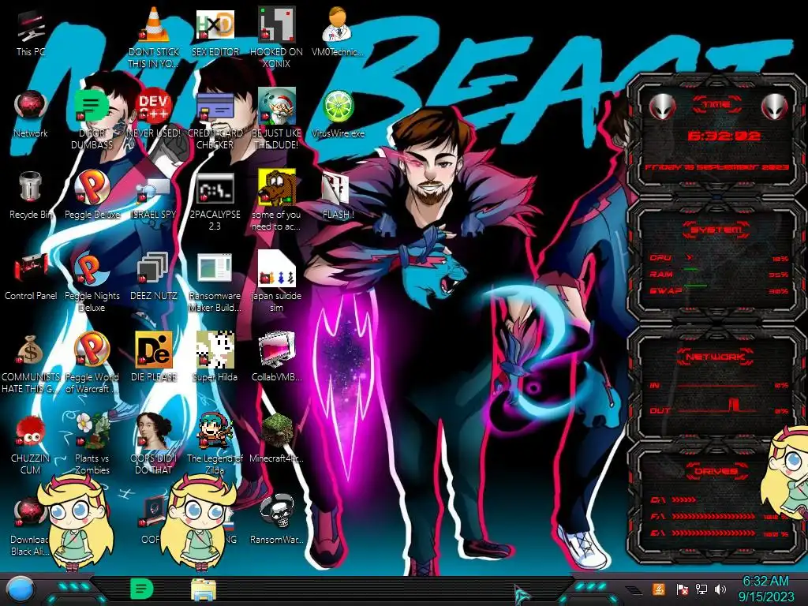
Task: Open the CREDIT CARD CHECKER shortcut
Action: tap(215, 120)
